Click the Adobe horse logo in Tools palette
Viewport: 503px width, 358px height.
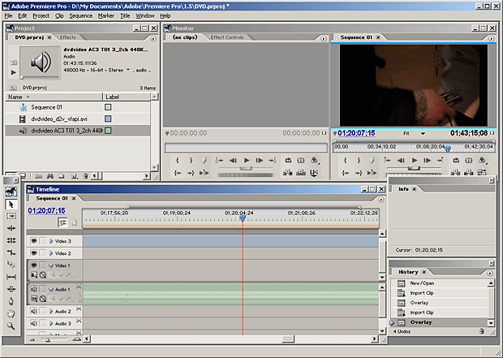tap(11, 192)
